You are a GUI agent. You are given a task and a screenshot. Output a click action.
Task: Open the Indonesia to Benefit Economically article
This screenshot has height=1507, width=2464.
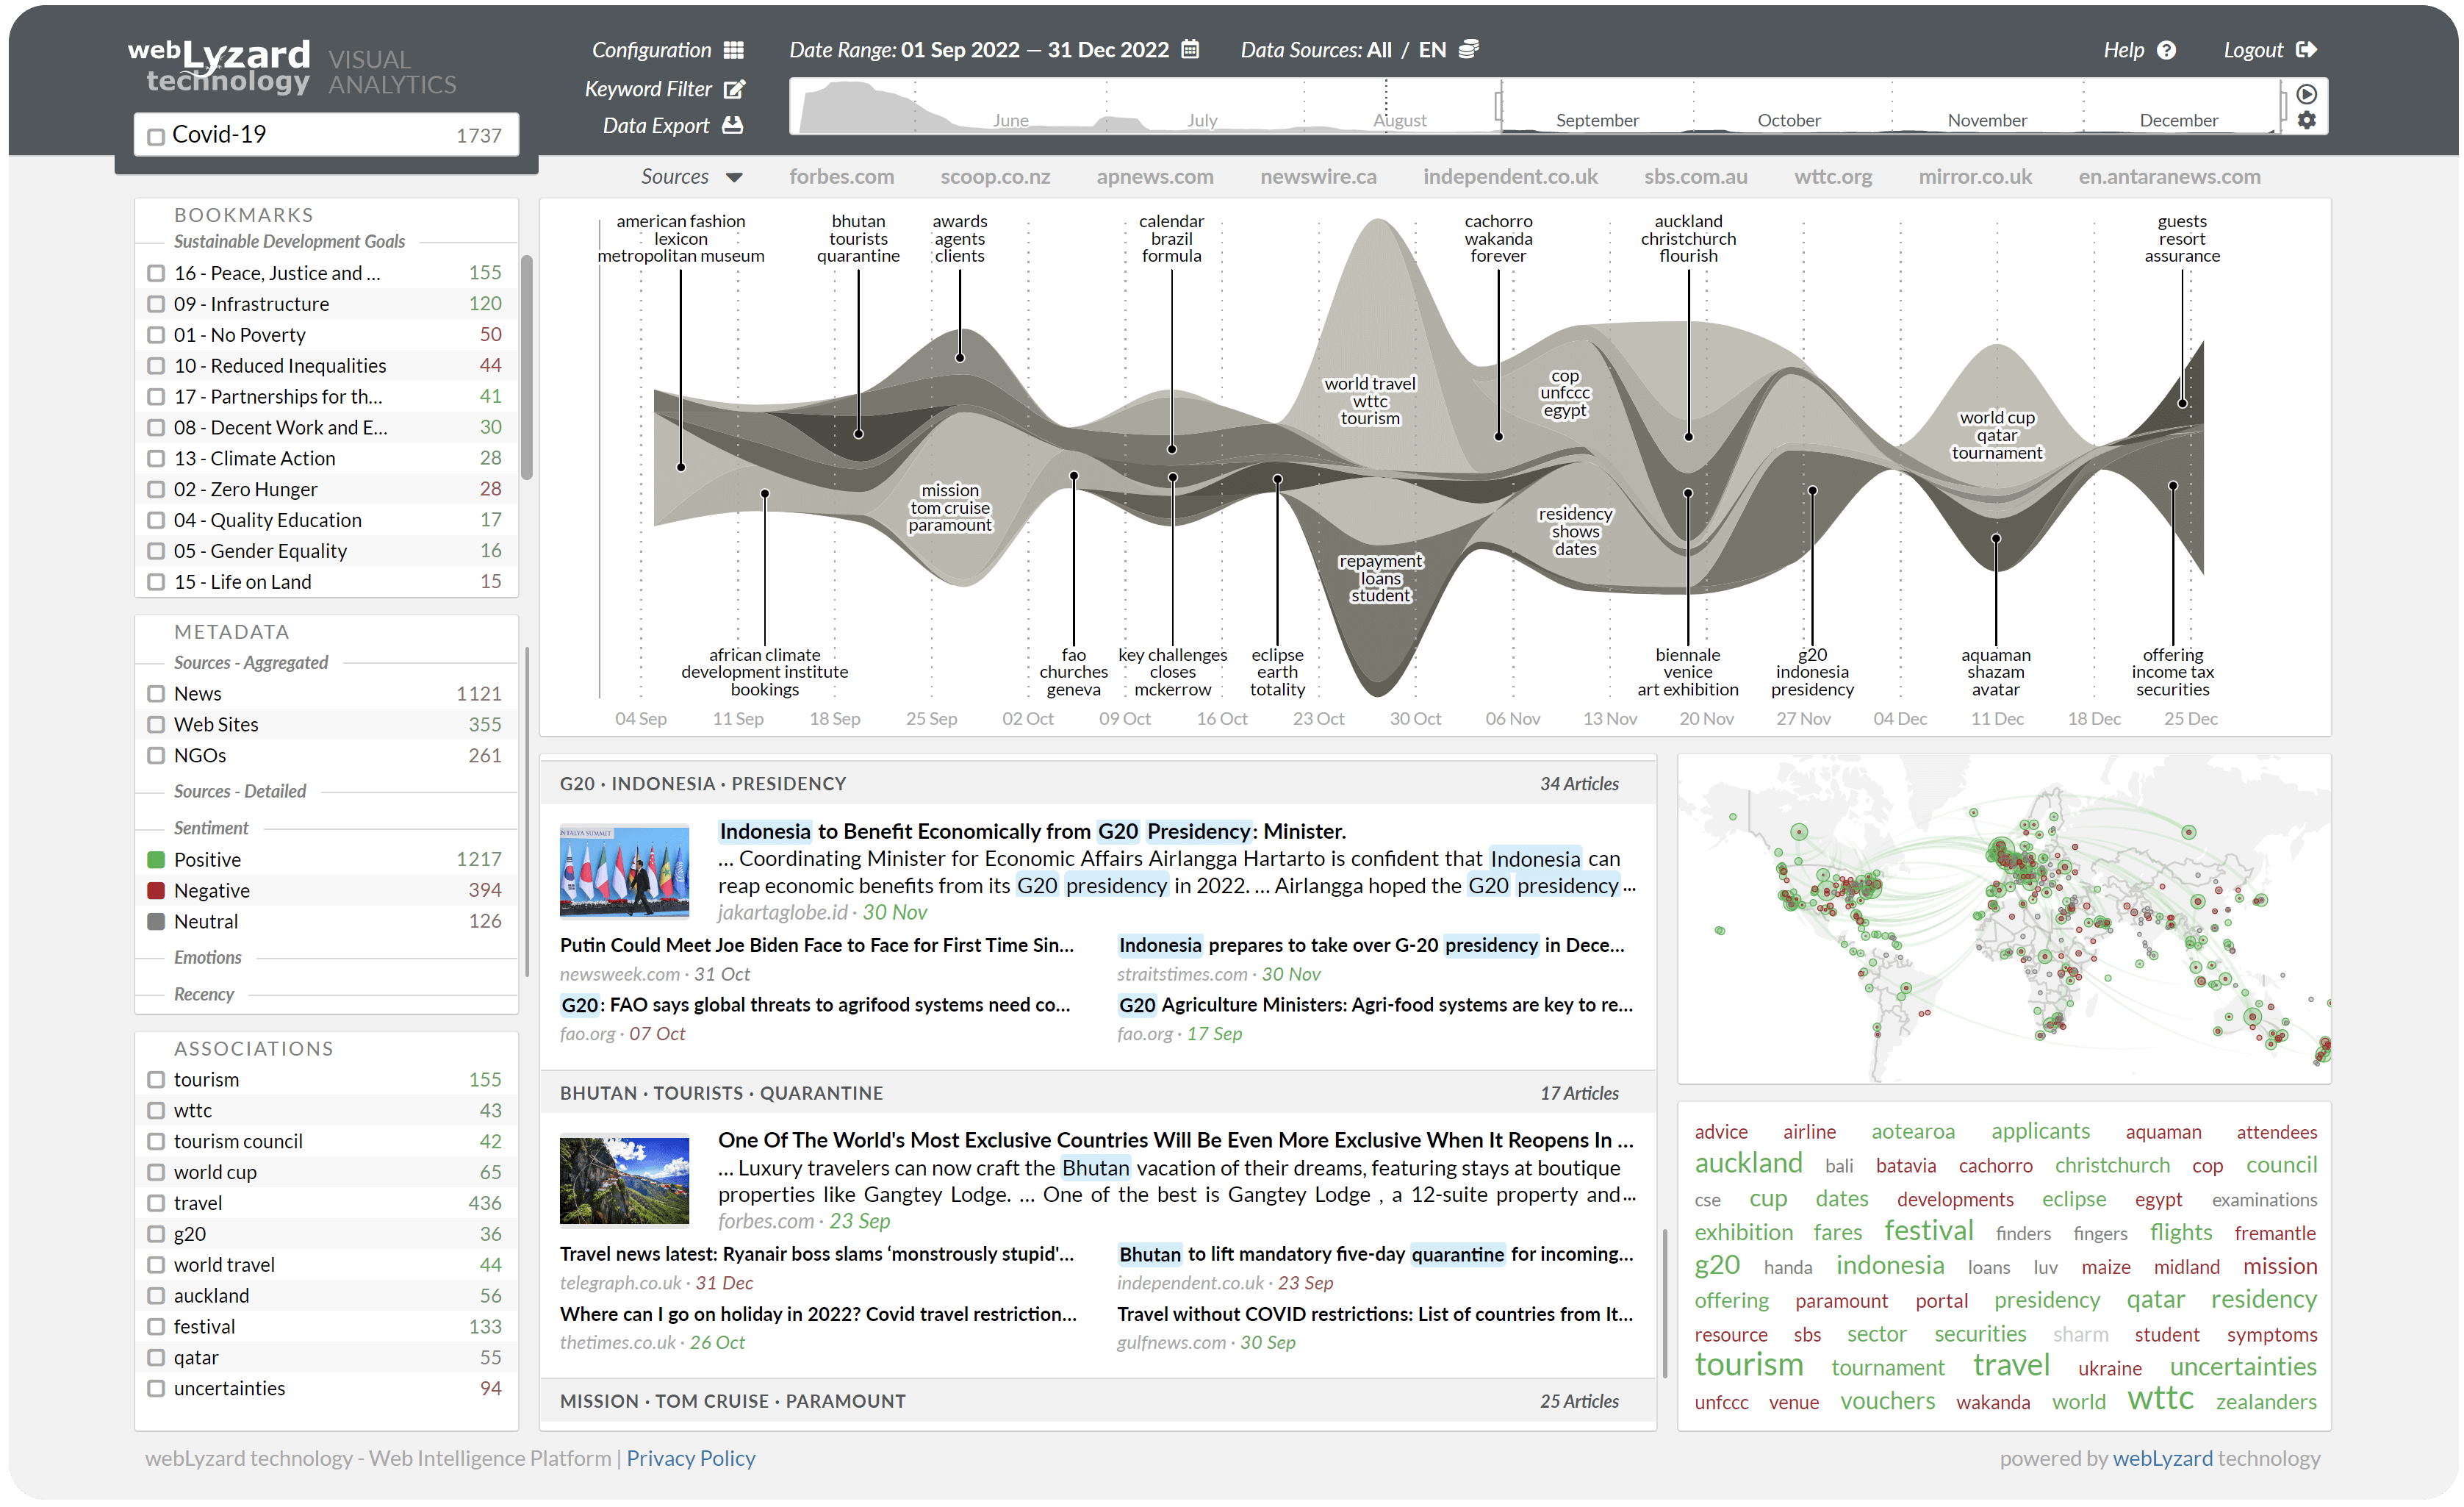(x=1032, y=831)
